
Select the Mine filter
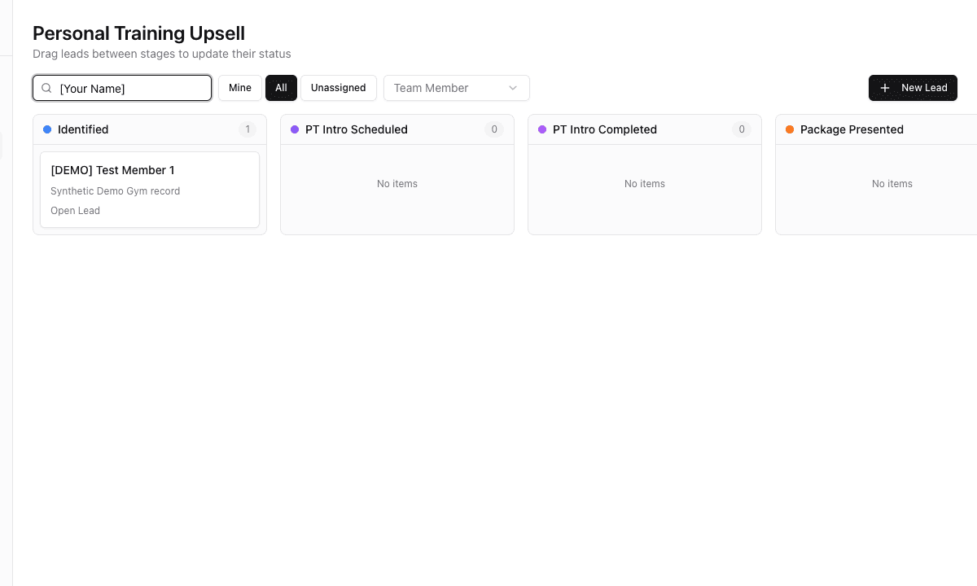[240, 88]
